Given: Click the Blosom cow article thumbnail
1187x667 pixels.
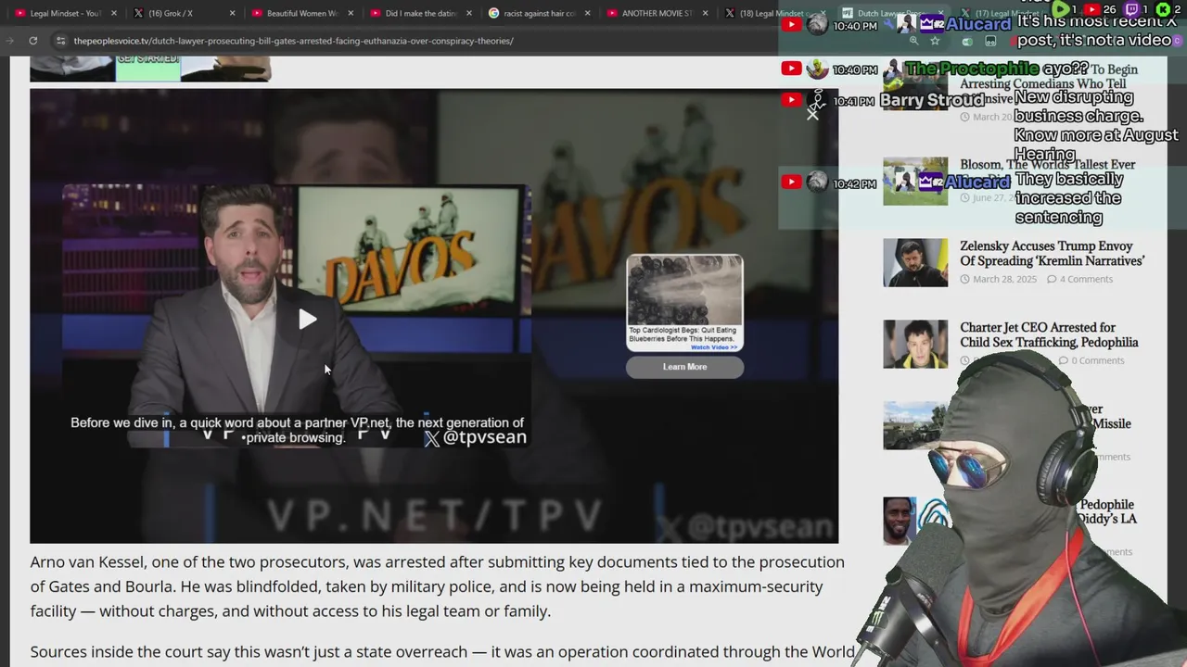Looking at the screenshot, I should pyautogui.click(x=915, y=181).
